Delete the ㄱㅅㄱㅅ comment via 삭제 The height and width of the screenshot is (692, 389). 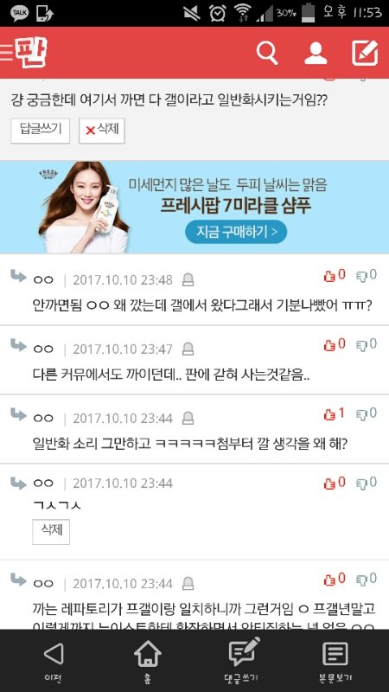click(51, 531)
